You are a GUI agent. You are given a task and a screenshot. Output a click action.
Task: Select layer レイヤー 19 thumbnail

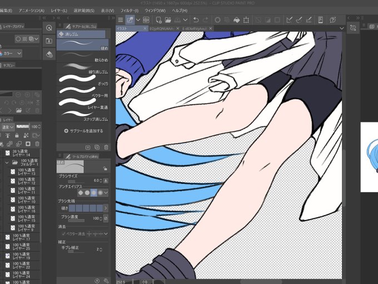(7, 256)
